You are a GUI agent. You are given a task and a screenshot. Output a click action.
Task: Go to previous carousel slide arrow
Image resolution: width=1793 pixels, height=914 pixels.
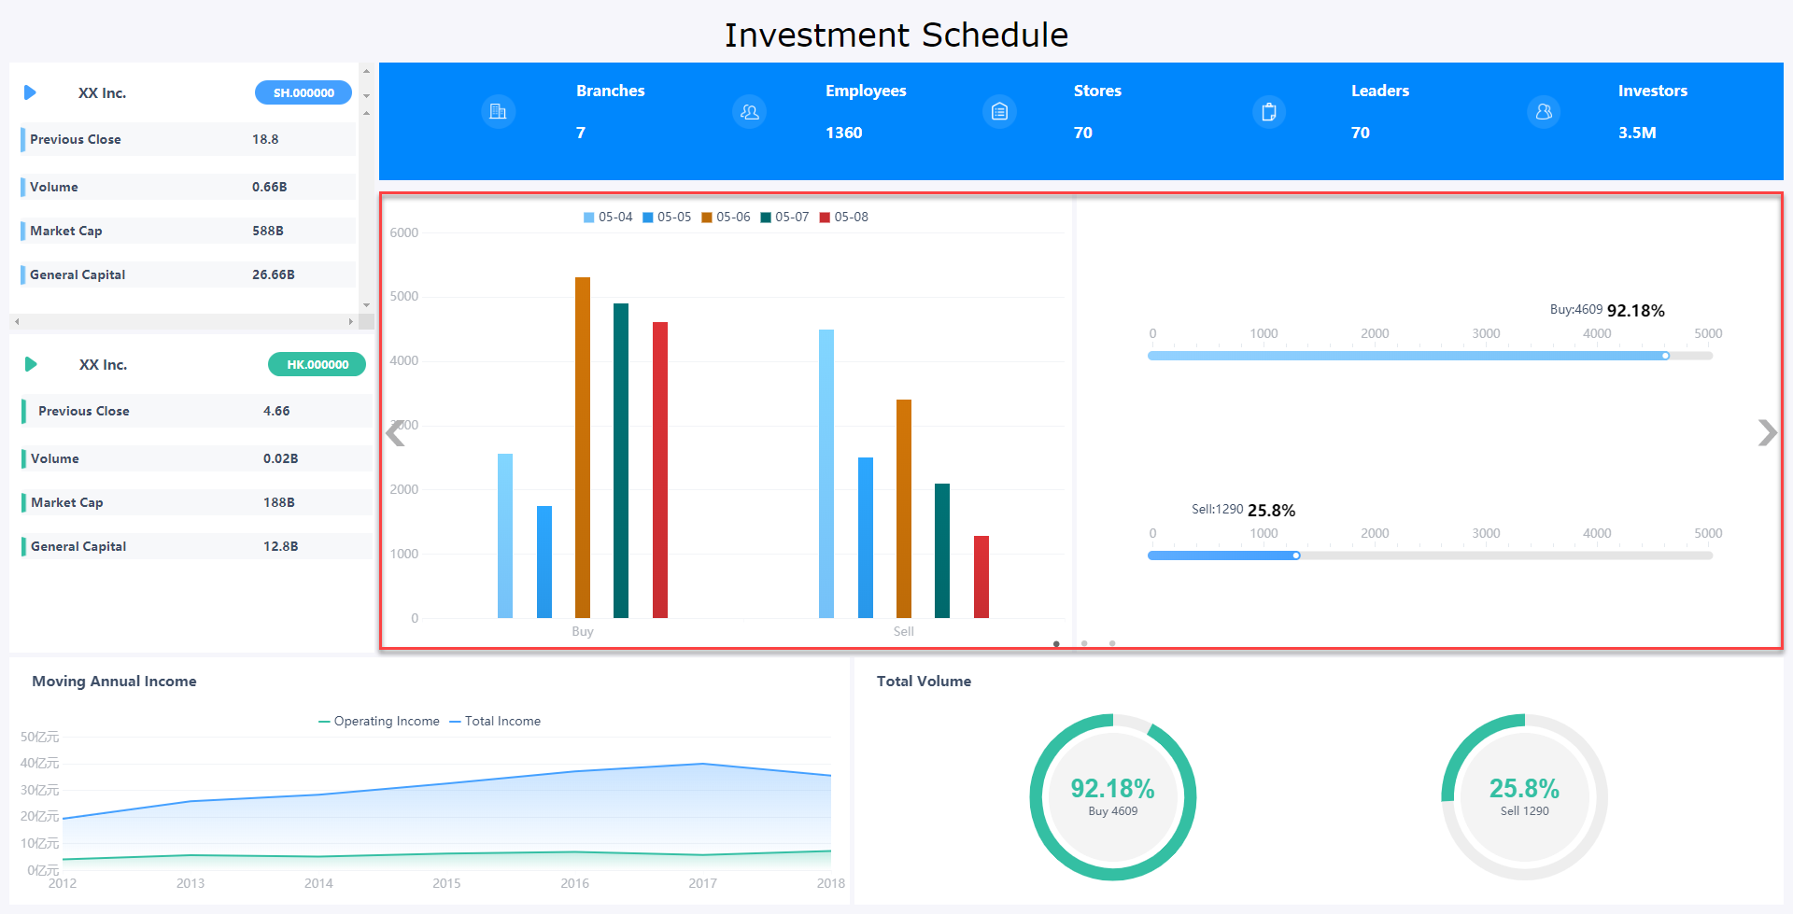396,432
